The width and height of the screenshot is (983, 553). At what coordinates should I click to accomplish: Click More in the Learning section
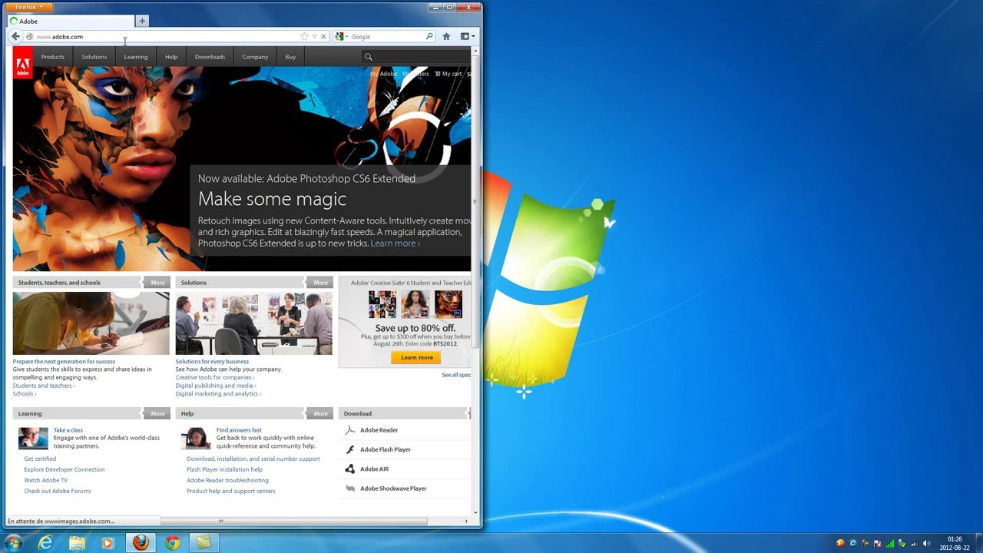pyautogui.click(x=157, y=414)
